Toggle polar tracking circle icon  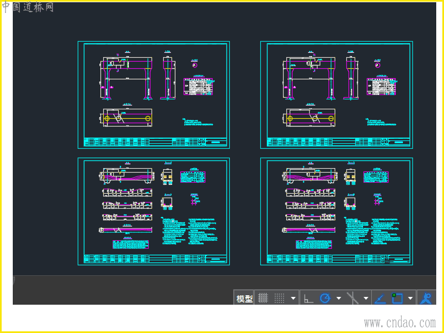click(x=325, y=298)
